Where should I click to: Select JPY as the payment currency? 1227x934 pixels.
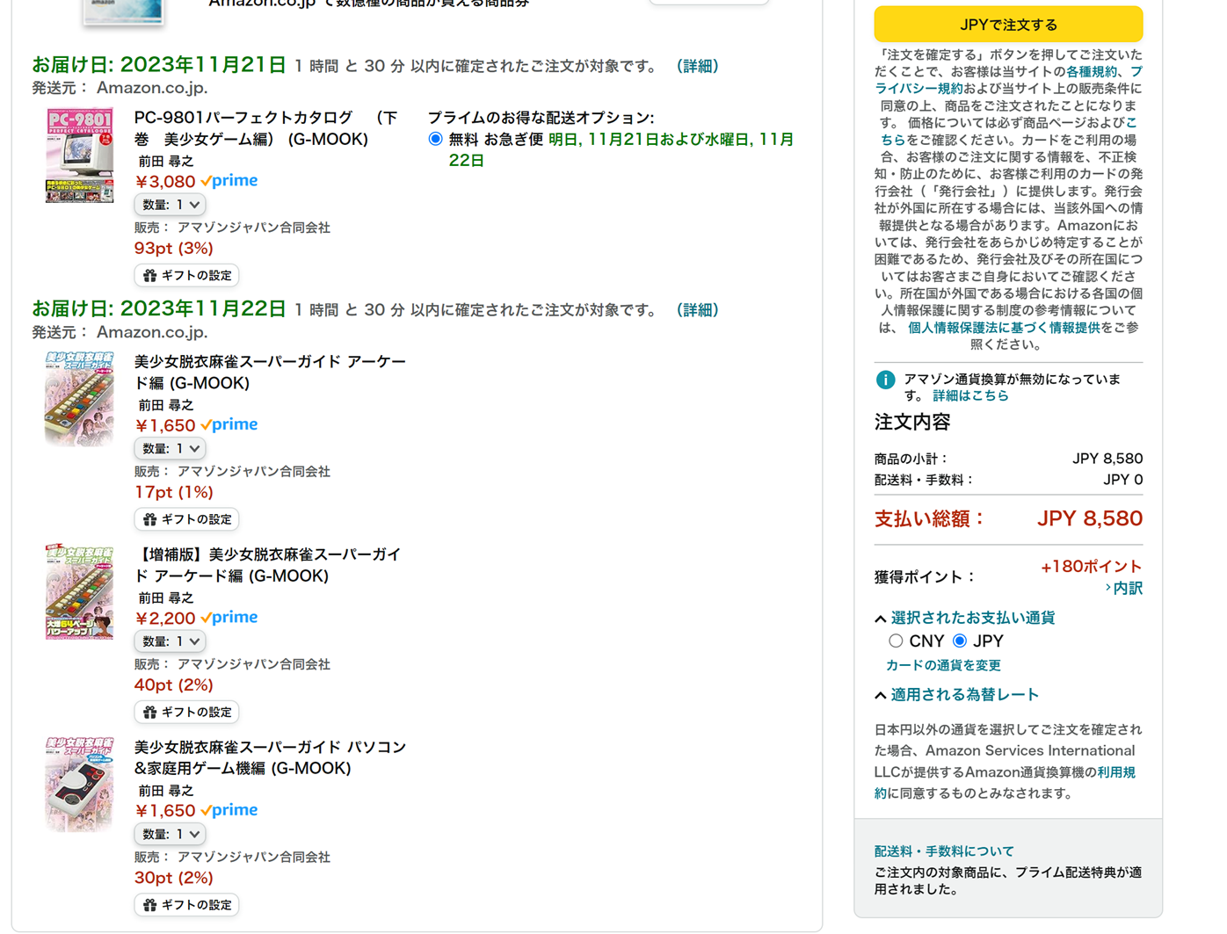960,641
